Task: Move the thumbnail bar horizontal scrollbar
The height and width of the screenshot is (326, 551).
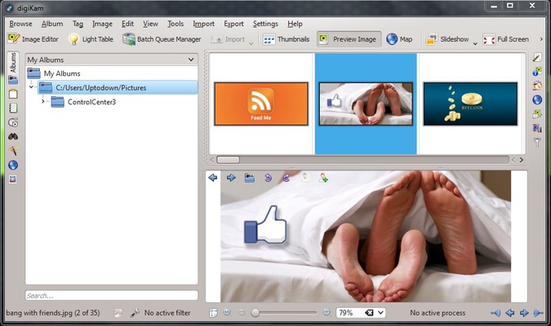Action: [228, 160]
